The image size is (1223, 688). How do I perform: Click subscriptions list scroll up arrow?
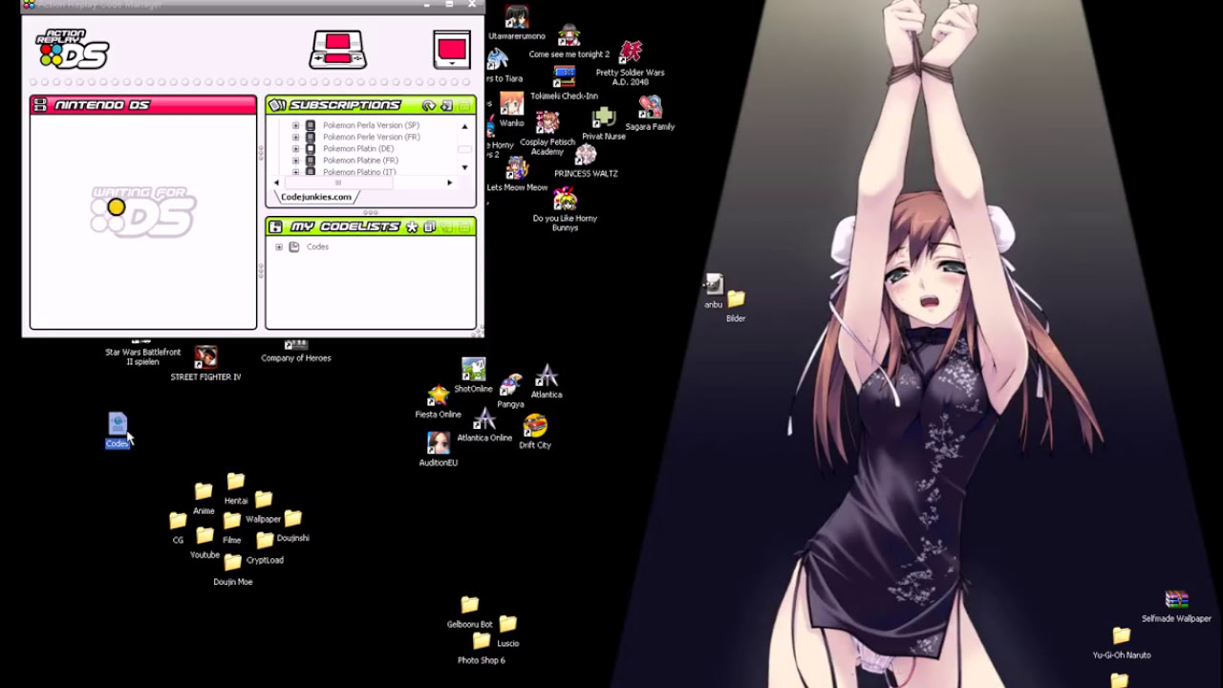[465, 126]
